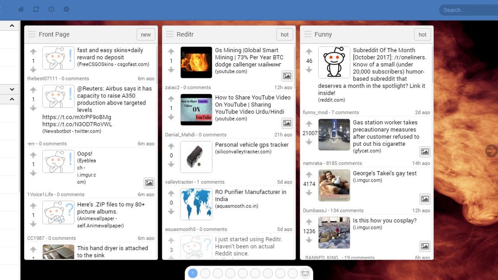Upvote the Subreddit Of The Month post

(309, 52)
